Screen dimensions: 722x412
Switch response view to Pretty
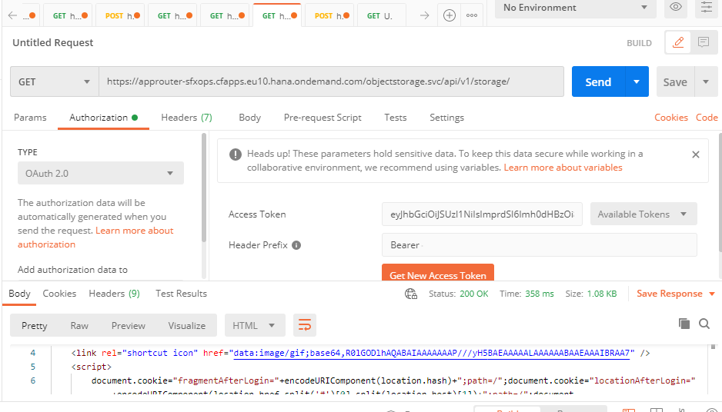tap(34, 326)
